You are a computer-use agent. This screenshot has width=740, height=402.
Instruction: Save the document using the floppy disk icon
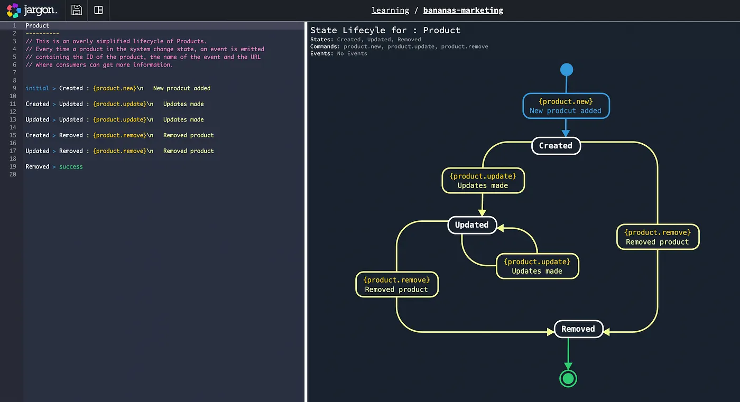click(76, 10)
